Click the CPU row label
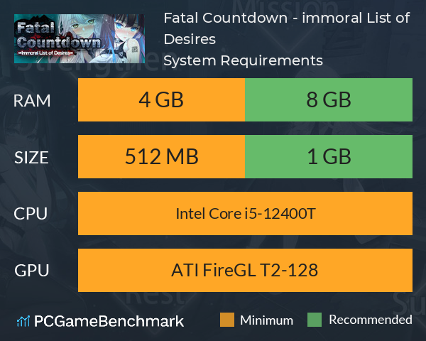426x341 pixels. point(31,214)
